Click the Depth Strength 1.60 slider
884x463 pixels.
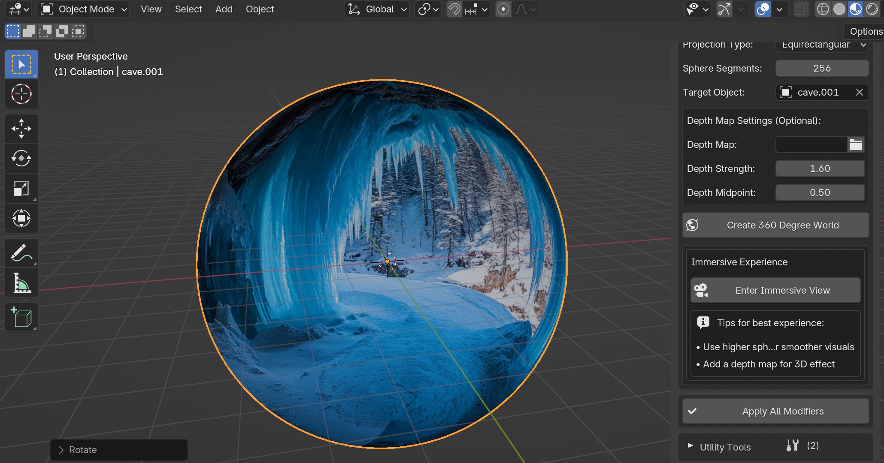pos(820,168)
